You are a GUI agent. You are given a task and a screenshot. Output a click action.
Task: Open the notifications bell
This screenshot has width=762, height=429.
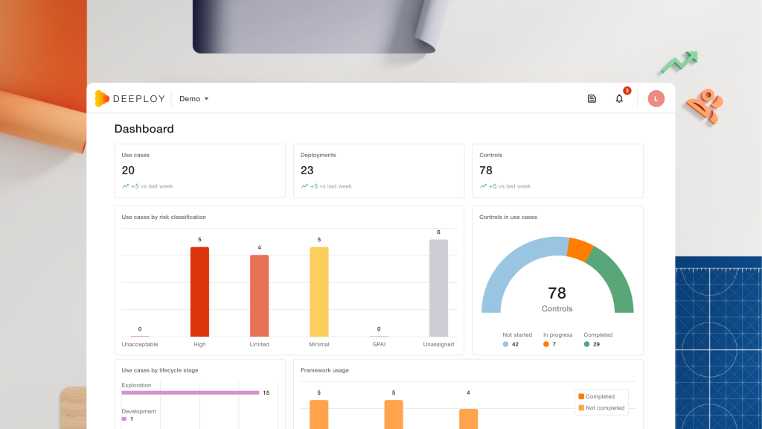(619, 99)
